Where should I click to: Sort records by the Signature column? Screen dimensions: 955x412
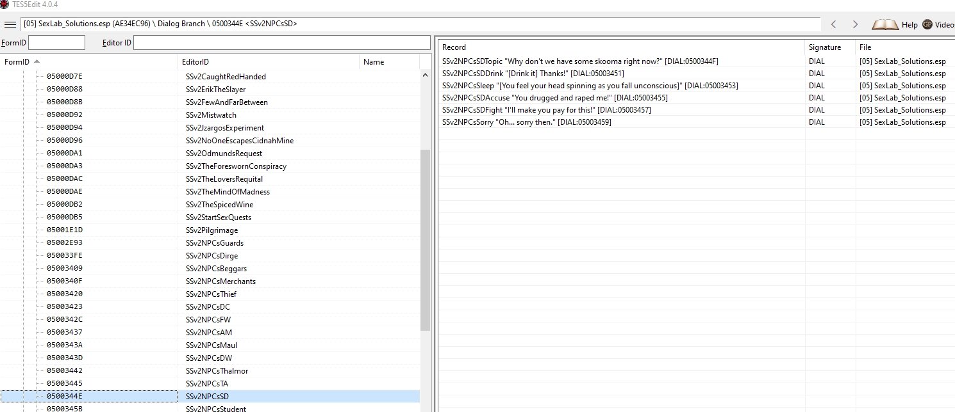(x=824, y=47)
